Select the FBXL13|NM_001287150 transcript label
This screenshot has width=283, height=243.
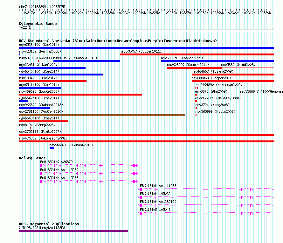(x=158, y=202)
